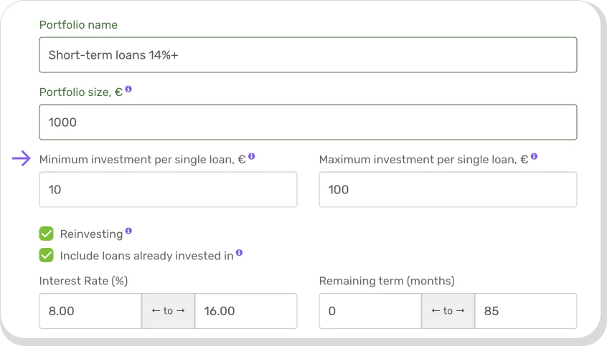Edit the Remaining term maximum field 85
The height and width of the screenshot is (346, 607).
point(525,311)
